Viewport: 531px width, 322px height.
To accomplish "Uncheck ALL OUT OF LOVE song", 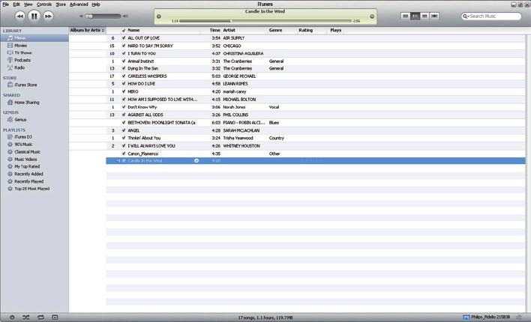I will pyautogui.click(x=124, y=38).
